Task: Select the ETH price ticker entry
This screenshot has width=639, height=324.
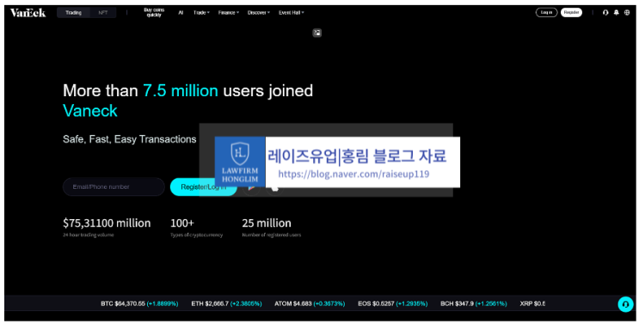Action: [226, 303]
